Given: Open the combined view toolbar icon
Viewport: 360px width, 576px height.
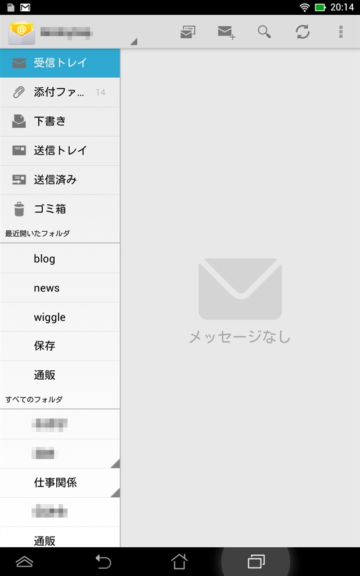Looking at the screenshot, I should click(188, 32).
